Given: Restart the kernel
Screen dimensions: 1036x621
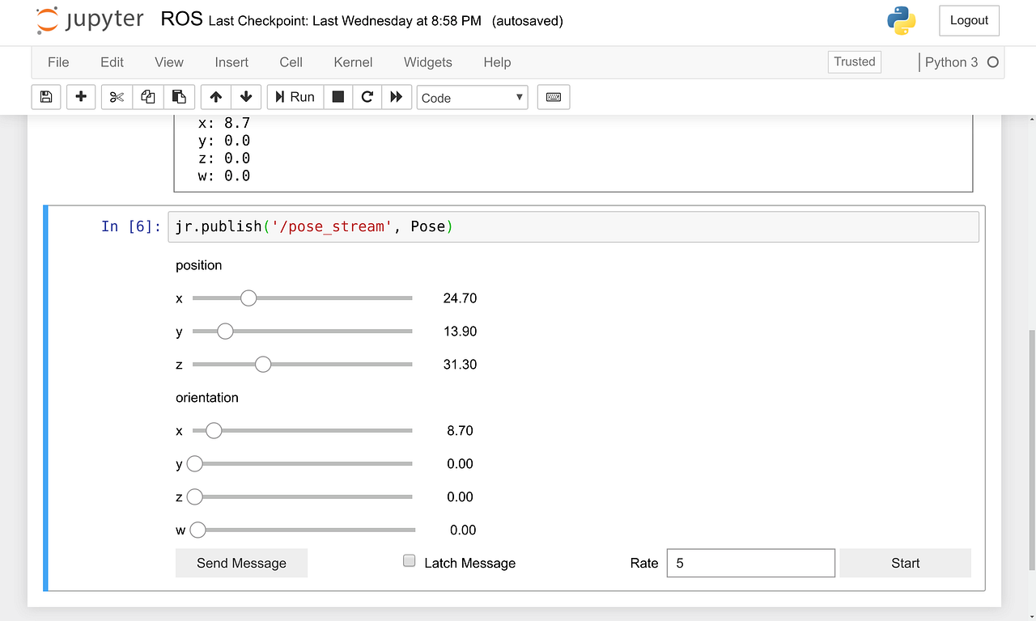Looking at the screenshot, I should click(367, 96).
